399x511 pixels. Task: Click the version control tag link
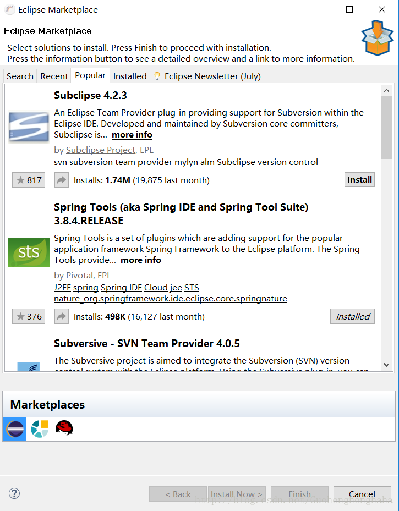coord(288,162)
